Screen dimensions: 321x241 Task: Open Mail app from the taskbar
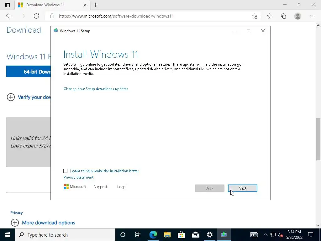pyautogui.click(x=196, y=235)
